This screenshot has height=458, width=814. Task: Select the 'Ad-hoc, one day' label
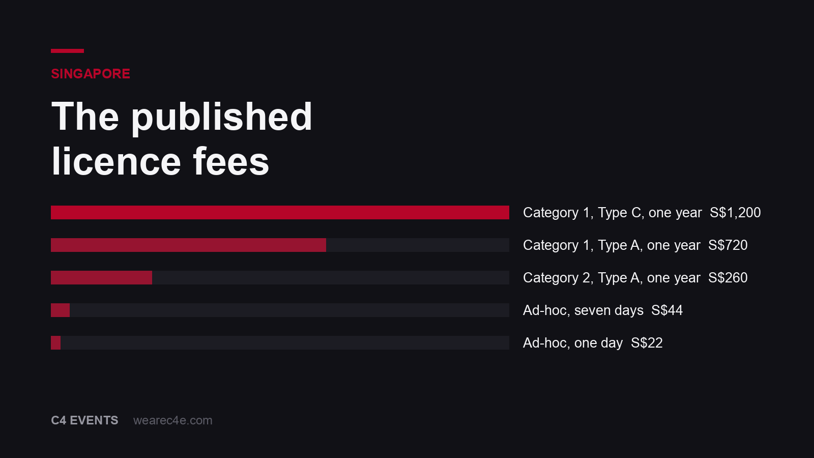click(573, 343)
